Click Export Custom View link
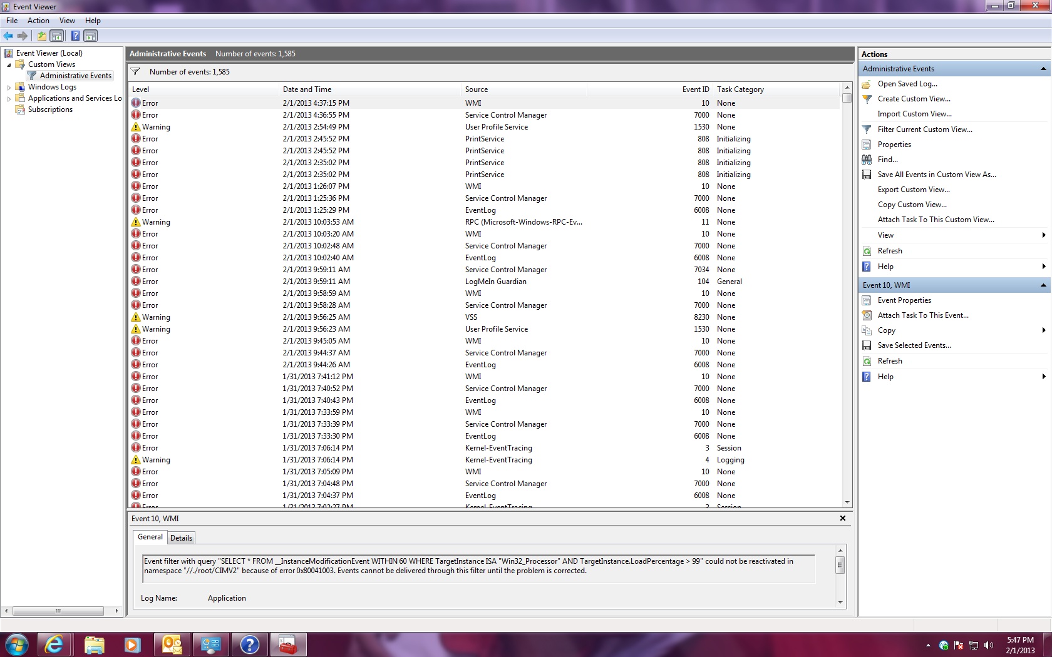The width and height of the screenshot is (1052, 657). (x=914, y=190)
